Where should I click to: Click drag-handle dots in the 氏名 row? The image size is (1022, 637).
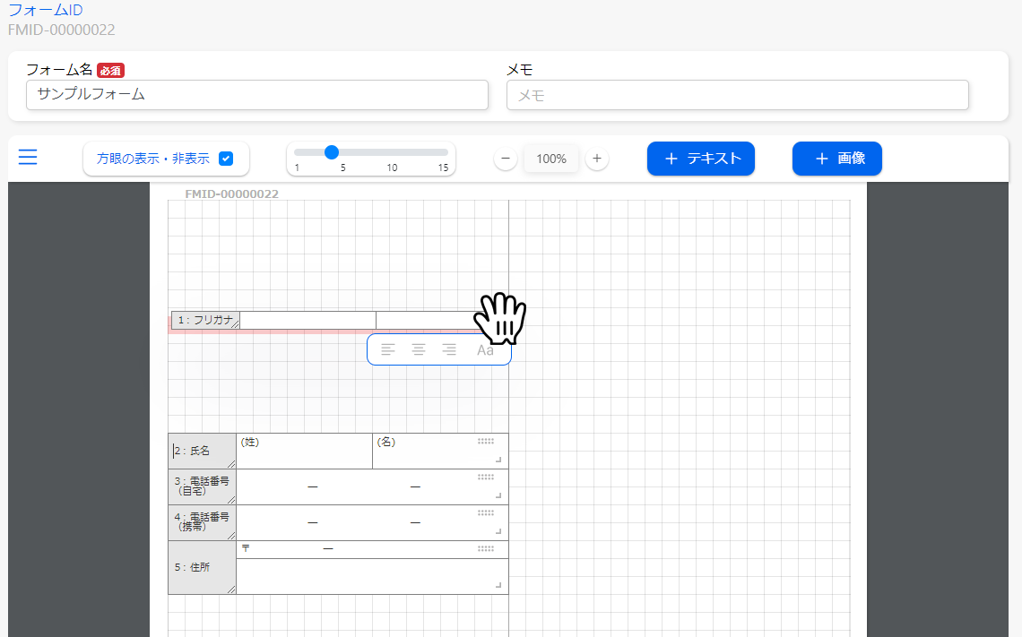[486, 441]
